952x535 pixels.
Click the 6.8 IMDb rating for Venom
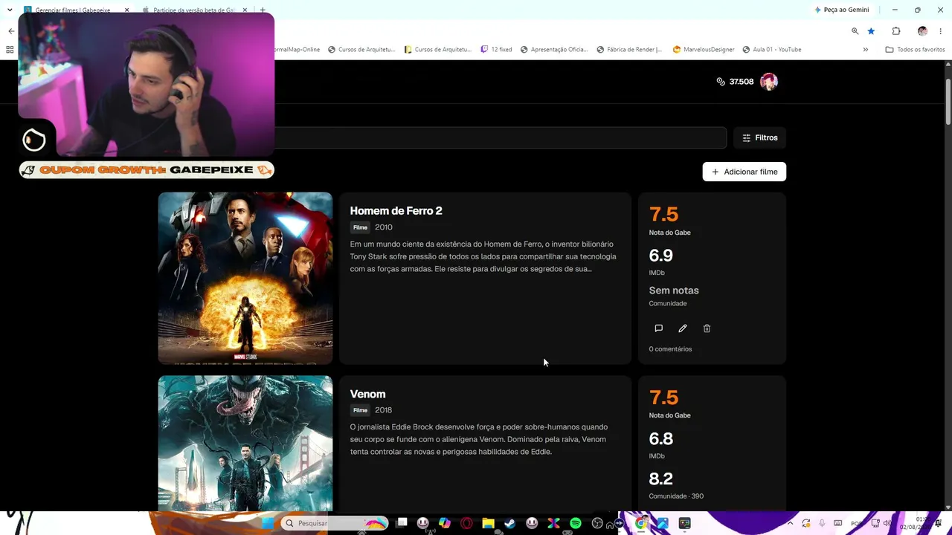coord(661,438)
